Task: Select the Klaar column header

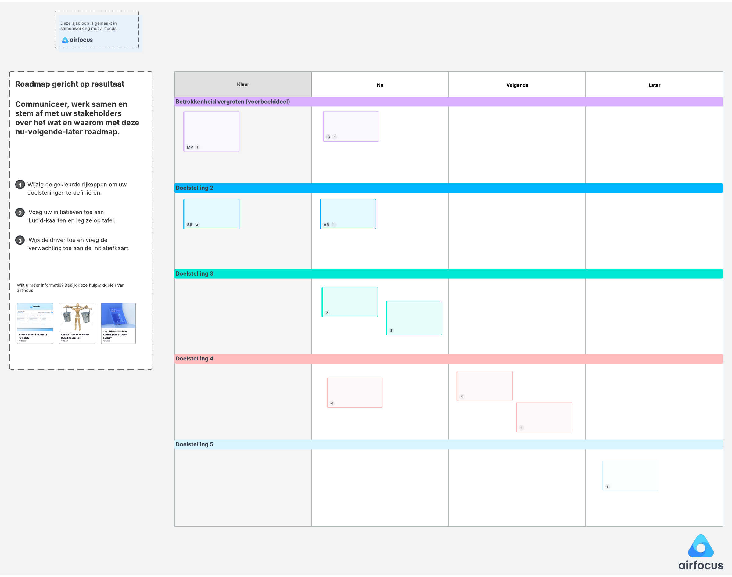Action: tap(243, 84)
